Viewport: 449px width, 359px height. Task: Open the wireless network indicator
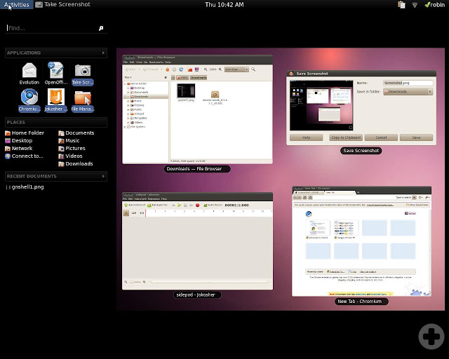pyautogui.click(x=415, y=5)
